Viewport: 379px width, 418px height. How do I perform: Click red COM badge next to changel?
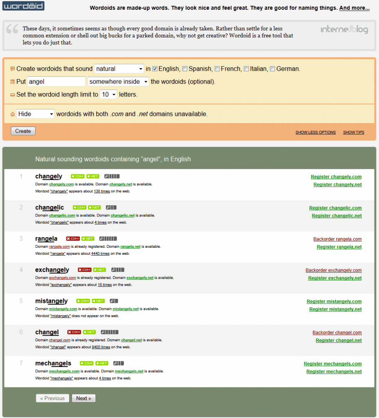(x=74, y=332)
